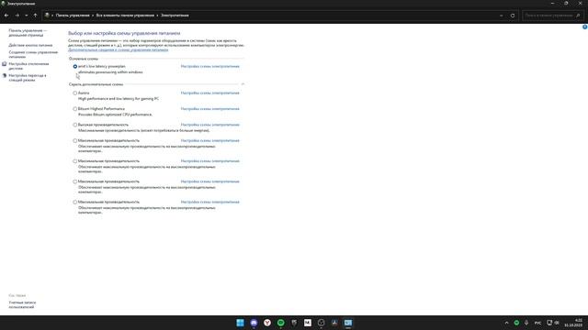Click the microphone tray icon
The image size is (588, 330).
click(526, 323)
